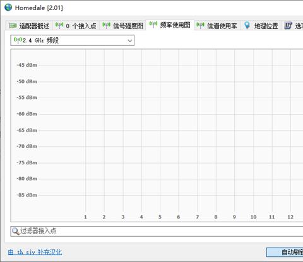Click the magnifier icon in filter box
This screenshot has height=262, width=303.
16,231
